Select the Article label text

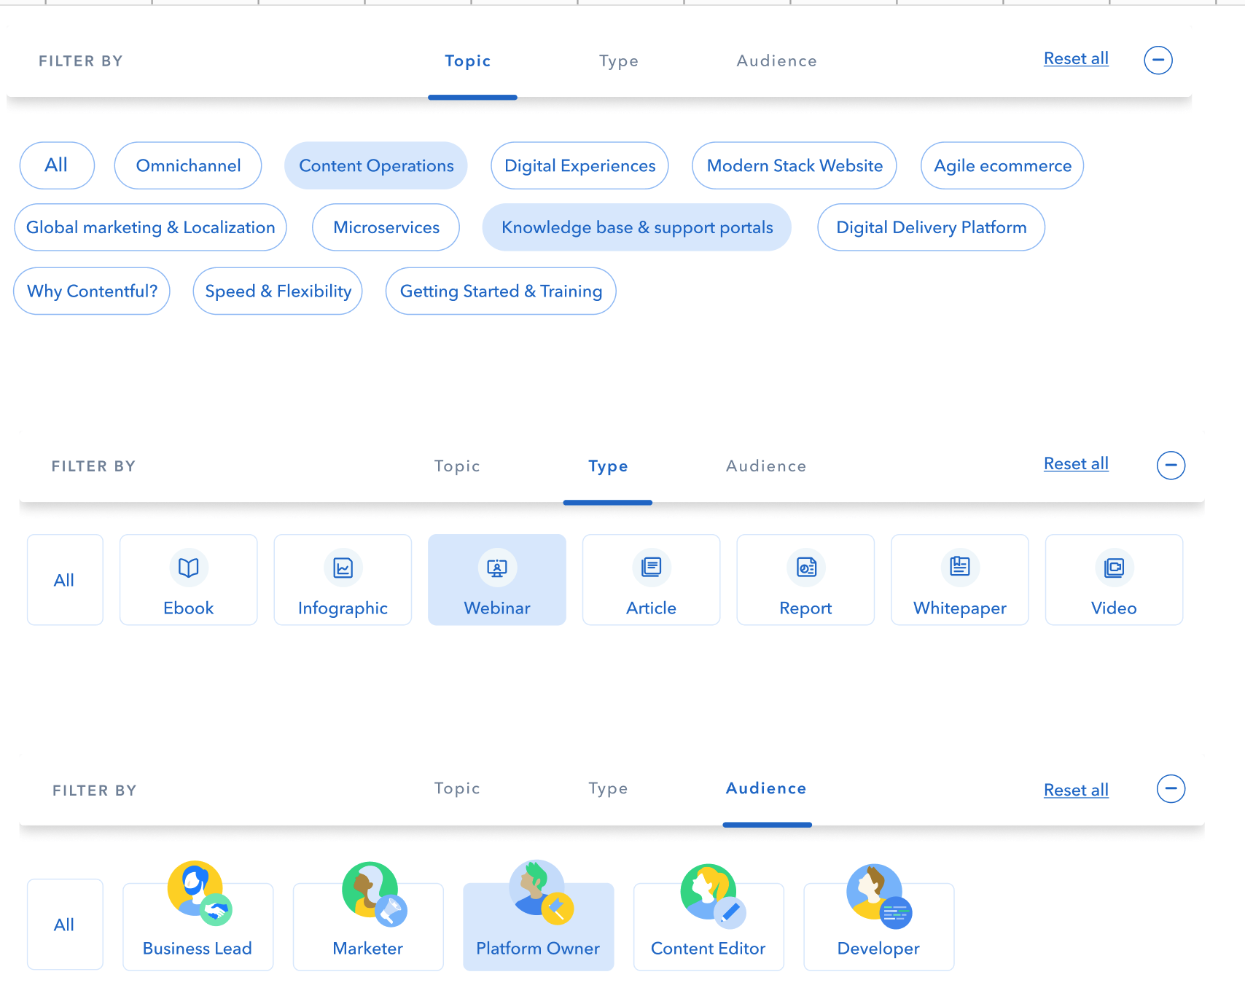coord(652,608)
